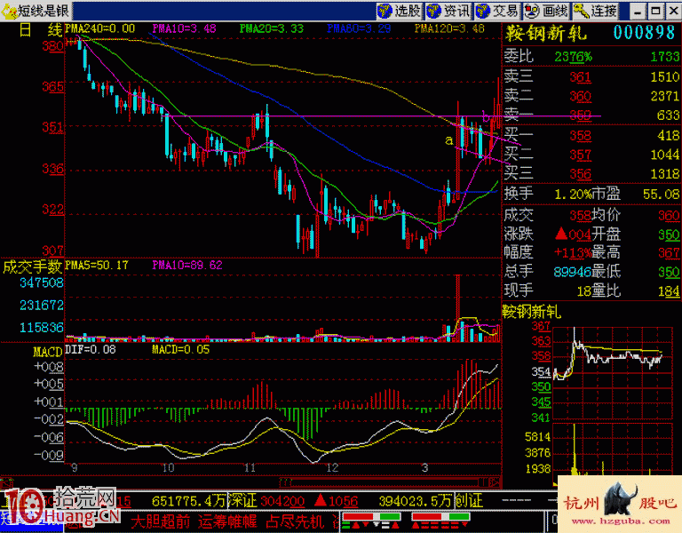Click the 短线是银 application icon in title bar
The width and height of the screenshot is (682, 533).
point(10,11)
